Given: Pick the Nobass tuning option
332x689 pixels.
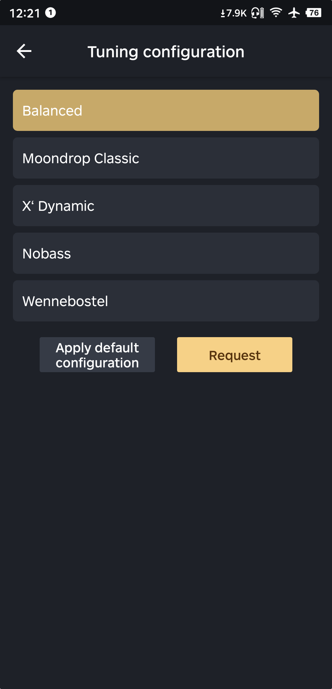Looking at the screenshot, I should (166, 253).
